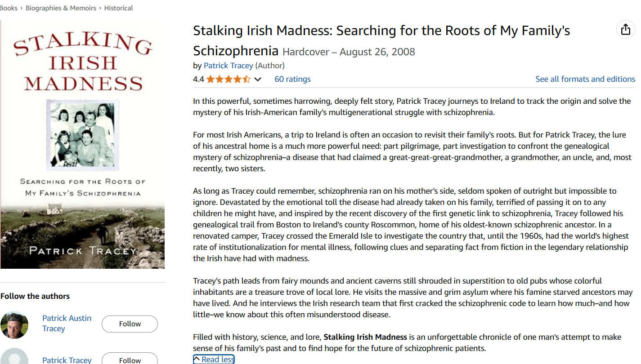Go to Books breadcrumb
The height and width of the screenshot is (364, 641).
point(9,8)
